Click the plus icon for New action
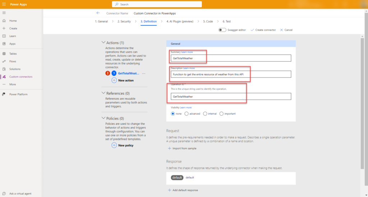 click(x=114, y=80)
